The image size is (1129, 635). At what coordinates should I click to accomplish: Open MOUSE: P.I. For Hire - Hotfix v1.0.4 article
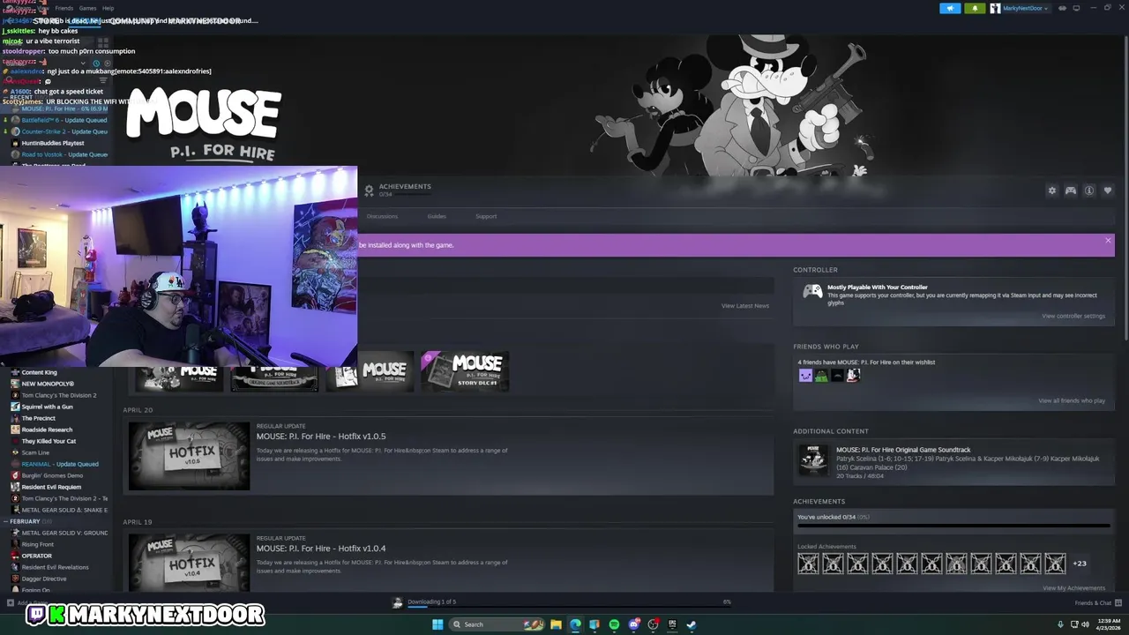(321, 549)
